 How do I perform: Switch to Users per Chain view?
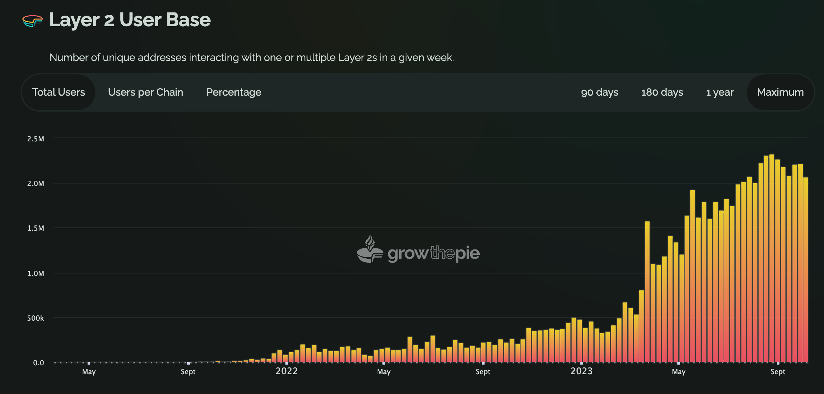coord(145,92)
